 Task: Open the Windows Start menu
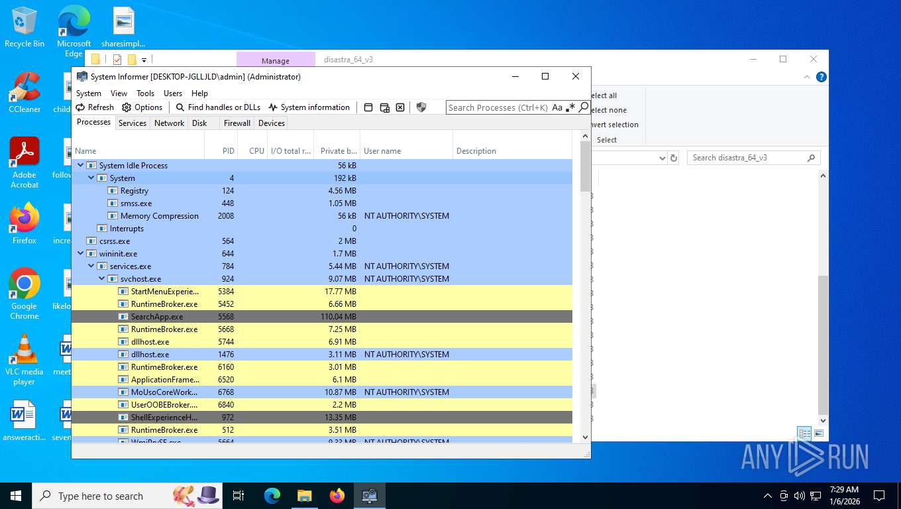tap(15, 496)
